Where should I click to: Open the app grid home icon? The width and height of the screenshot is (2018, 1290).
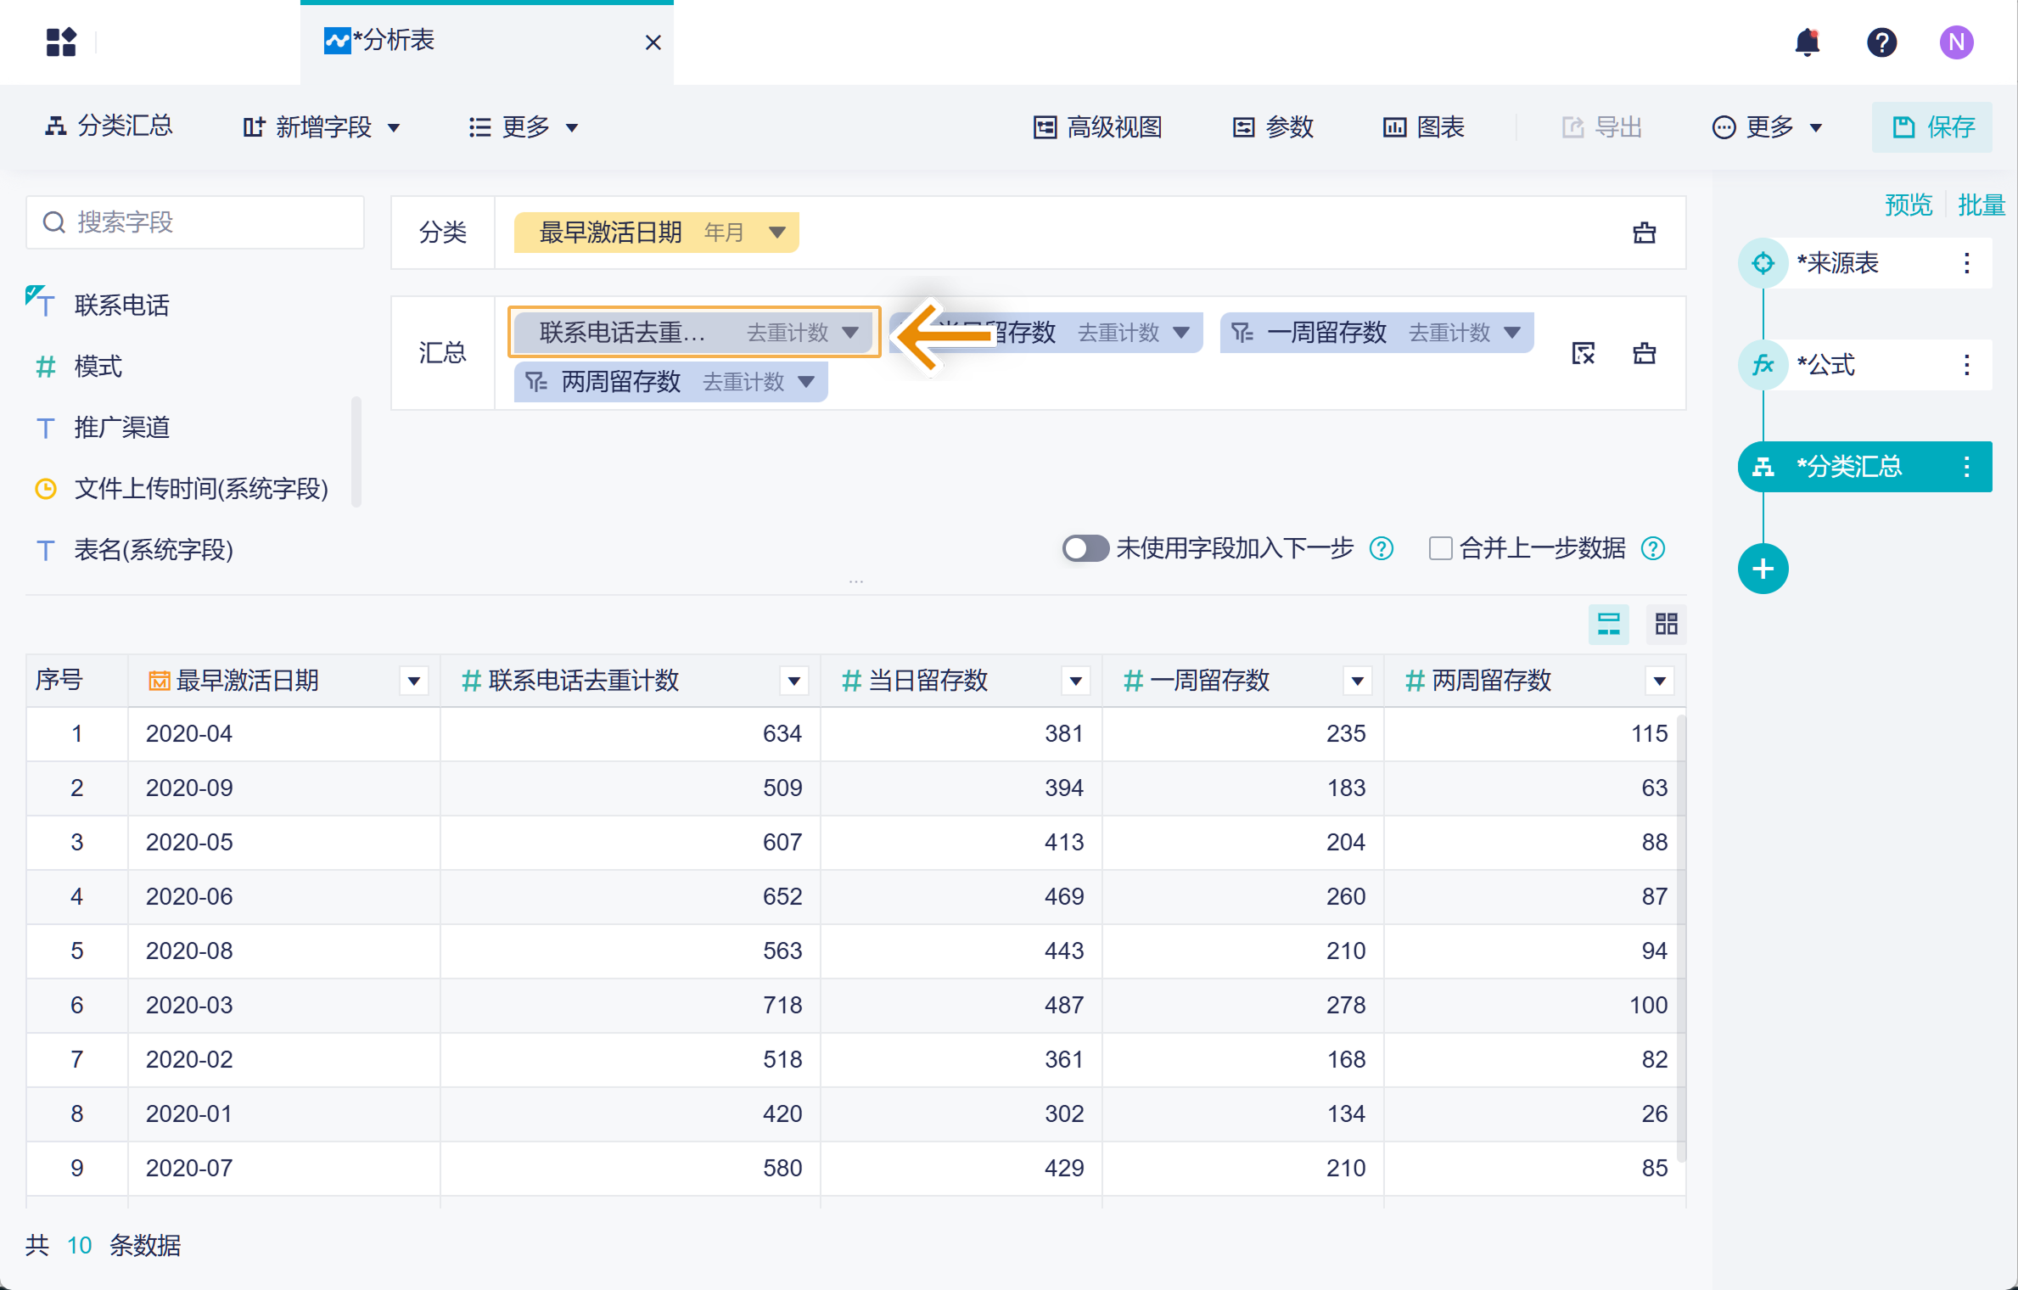tap(61, 42)
